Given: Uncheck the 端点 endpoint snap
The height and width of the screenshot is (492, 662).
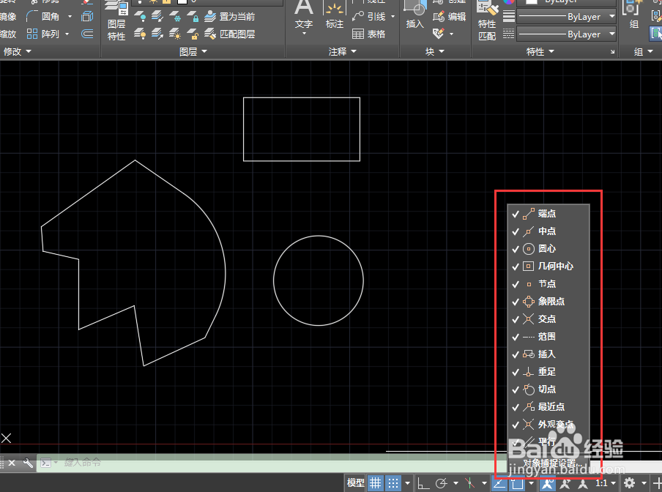Looking at the screenshot, I should [548, 214].
